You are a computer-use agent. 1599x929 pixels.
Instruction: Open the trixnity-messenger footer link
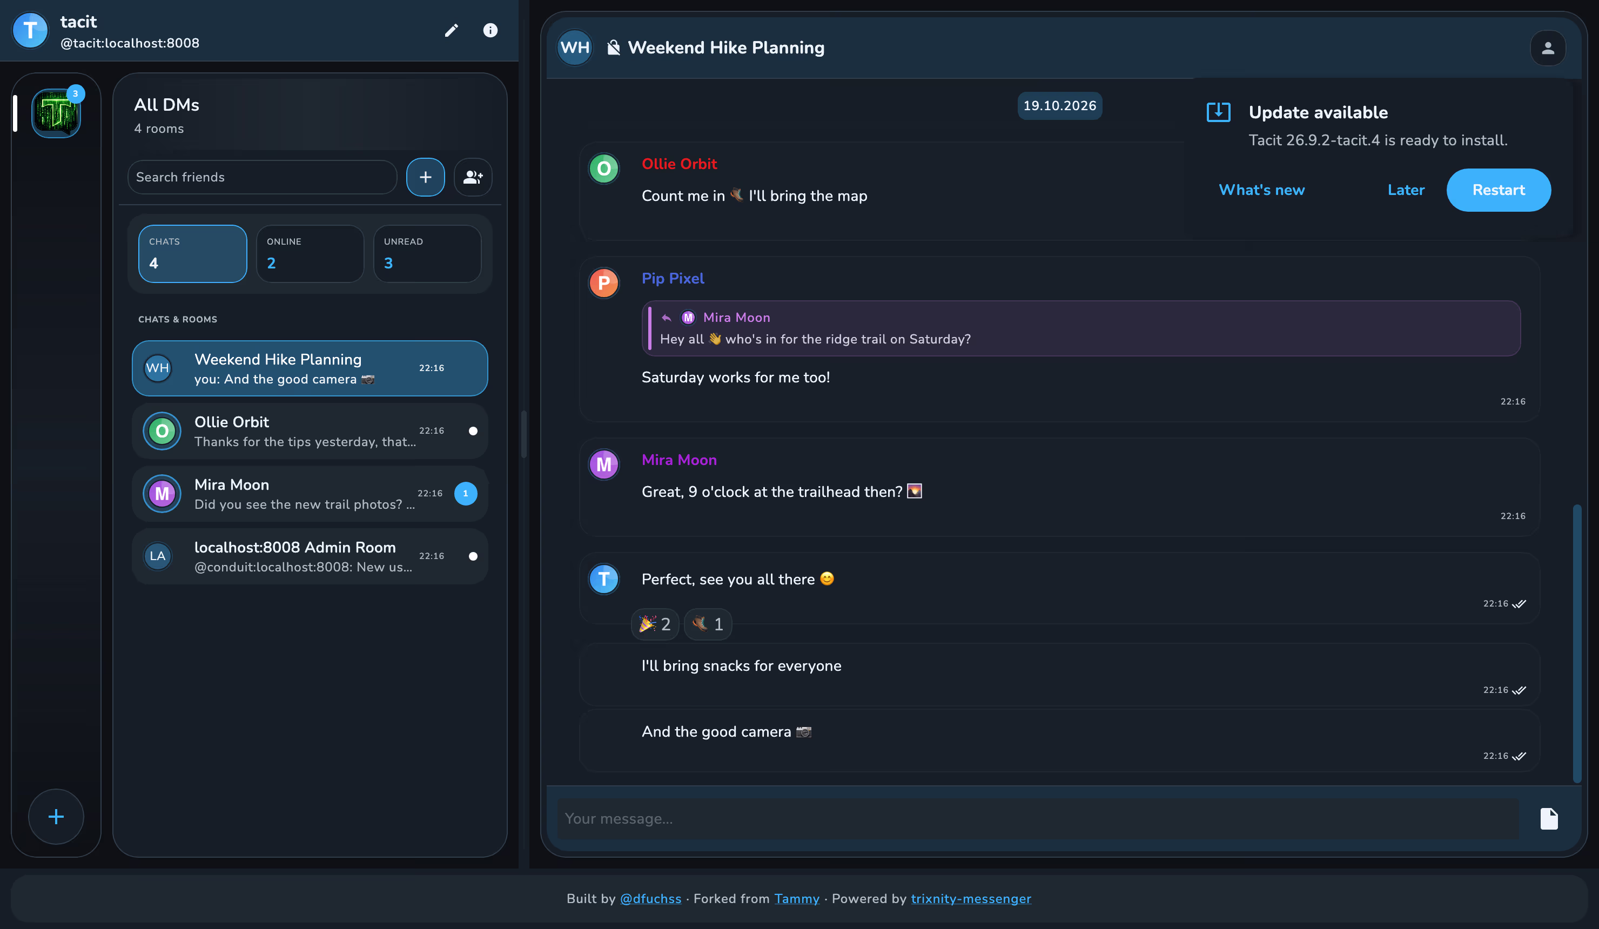point(971,899)
